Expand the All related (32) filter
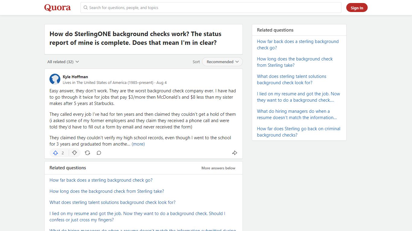 point(63,62)
